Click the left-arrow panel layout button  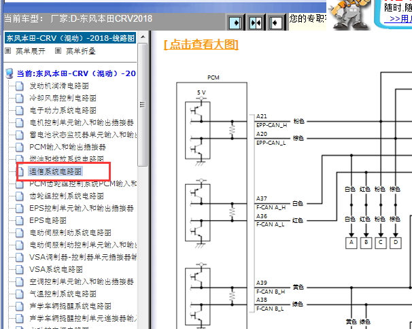(x=275, y=22)
